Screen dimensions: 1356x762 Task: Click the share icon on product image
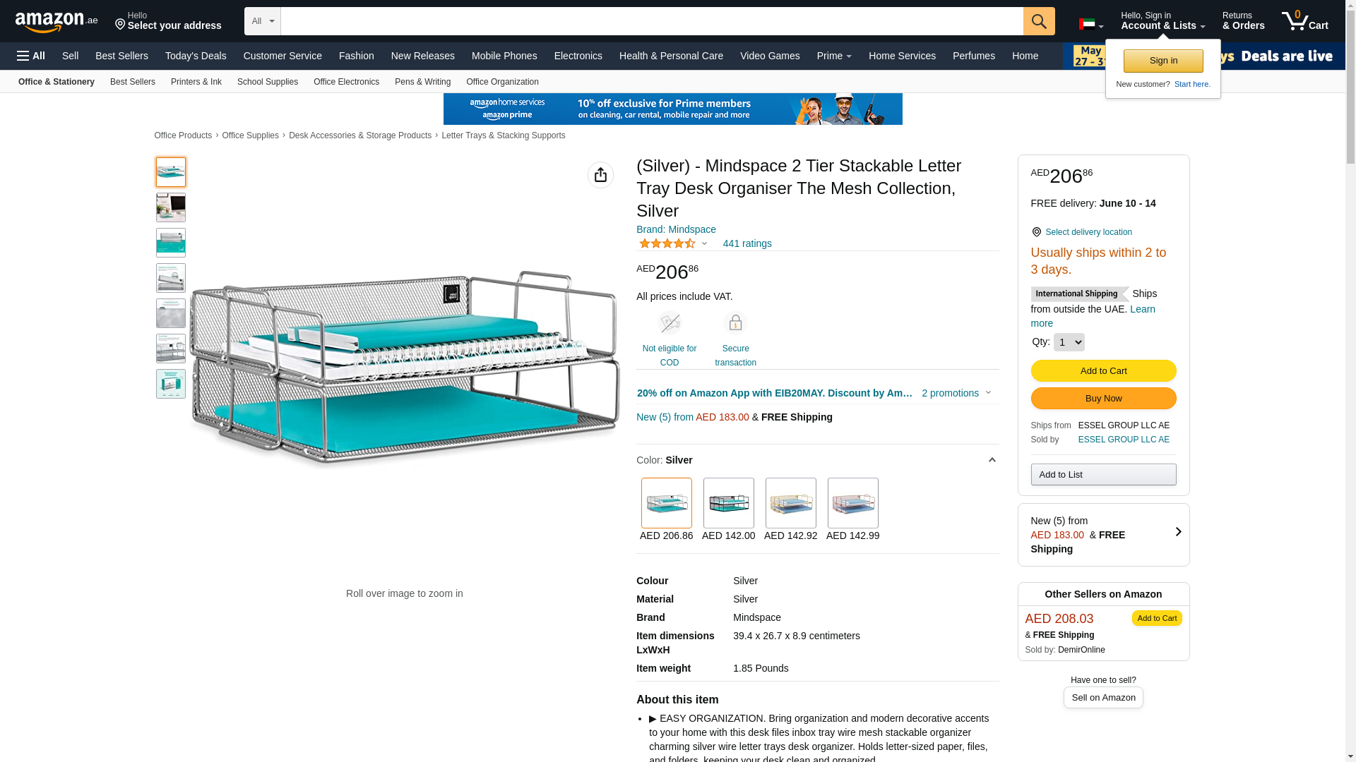coord(600,175)
